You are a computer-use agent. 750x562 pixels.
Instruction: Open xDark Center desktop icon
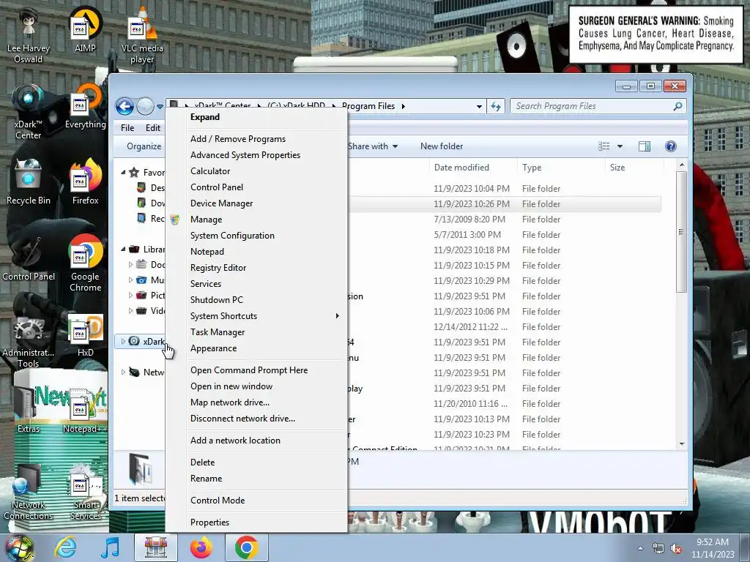pyautogui.click(x=29, y=111)
